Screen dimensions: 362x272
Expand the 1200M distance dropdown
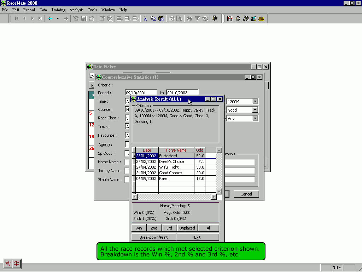coord(255,102)
